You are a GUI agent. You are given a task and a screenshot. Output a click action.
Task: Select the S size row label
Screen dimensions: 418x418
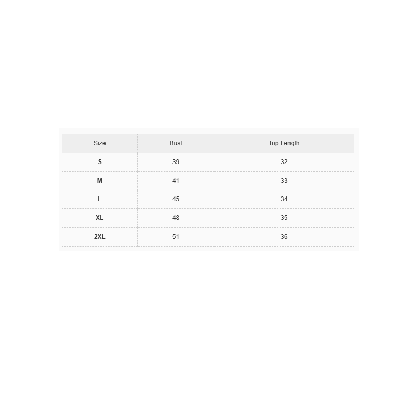point(100,162)
